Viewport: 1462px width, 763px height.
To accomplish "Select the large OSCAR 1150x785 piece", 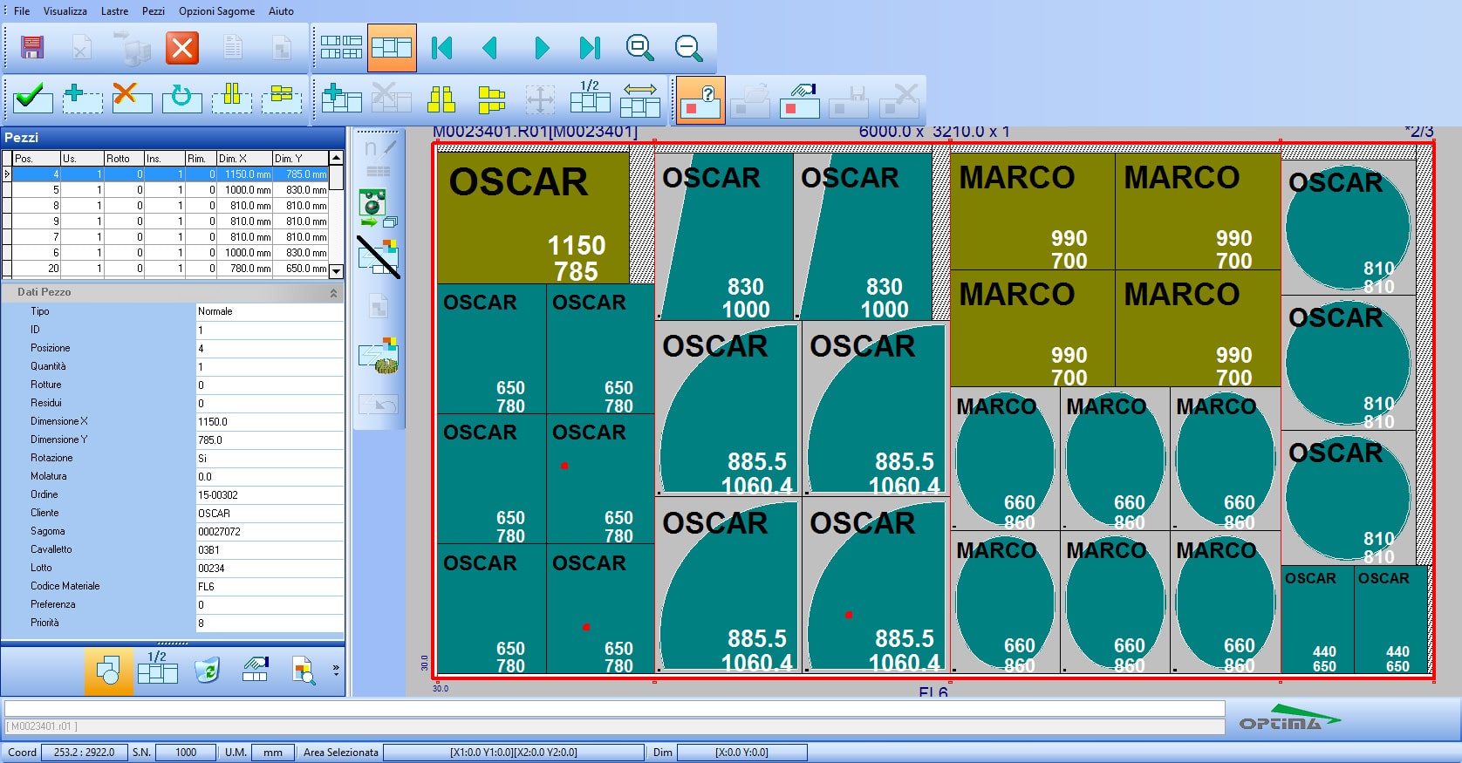I will click(533, 218).
